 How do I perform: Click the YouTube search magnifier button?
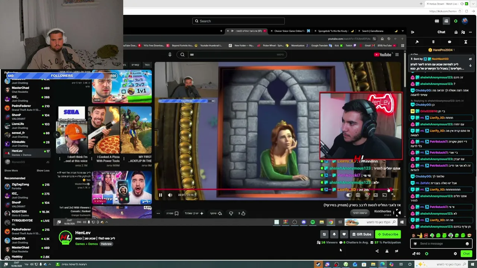pyautogui.click(x=182, y=55)
